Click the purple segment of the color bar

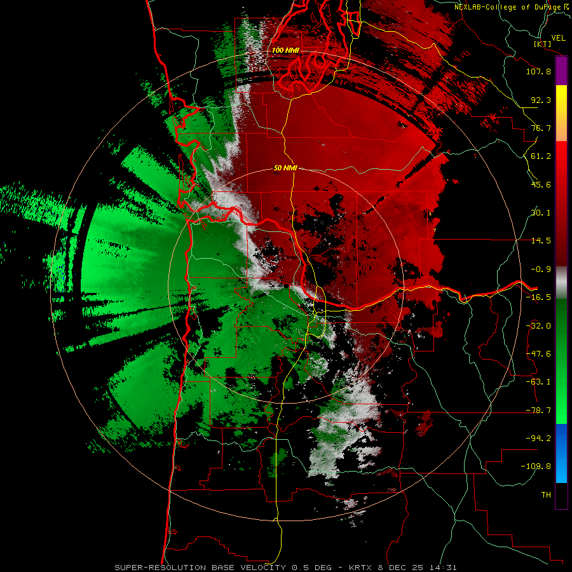[561, 71]
